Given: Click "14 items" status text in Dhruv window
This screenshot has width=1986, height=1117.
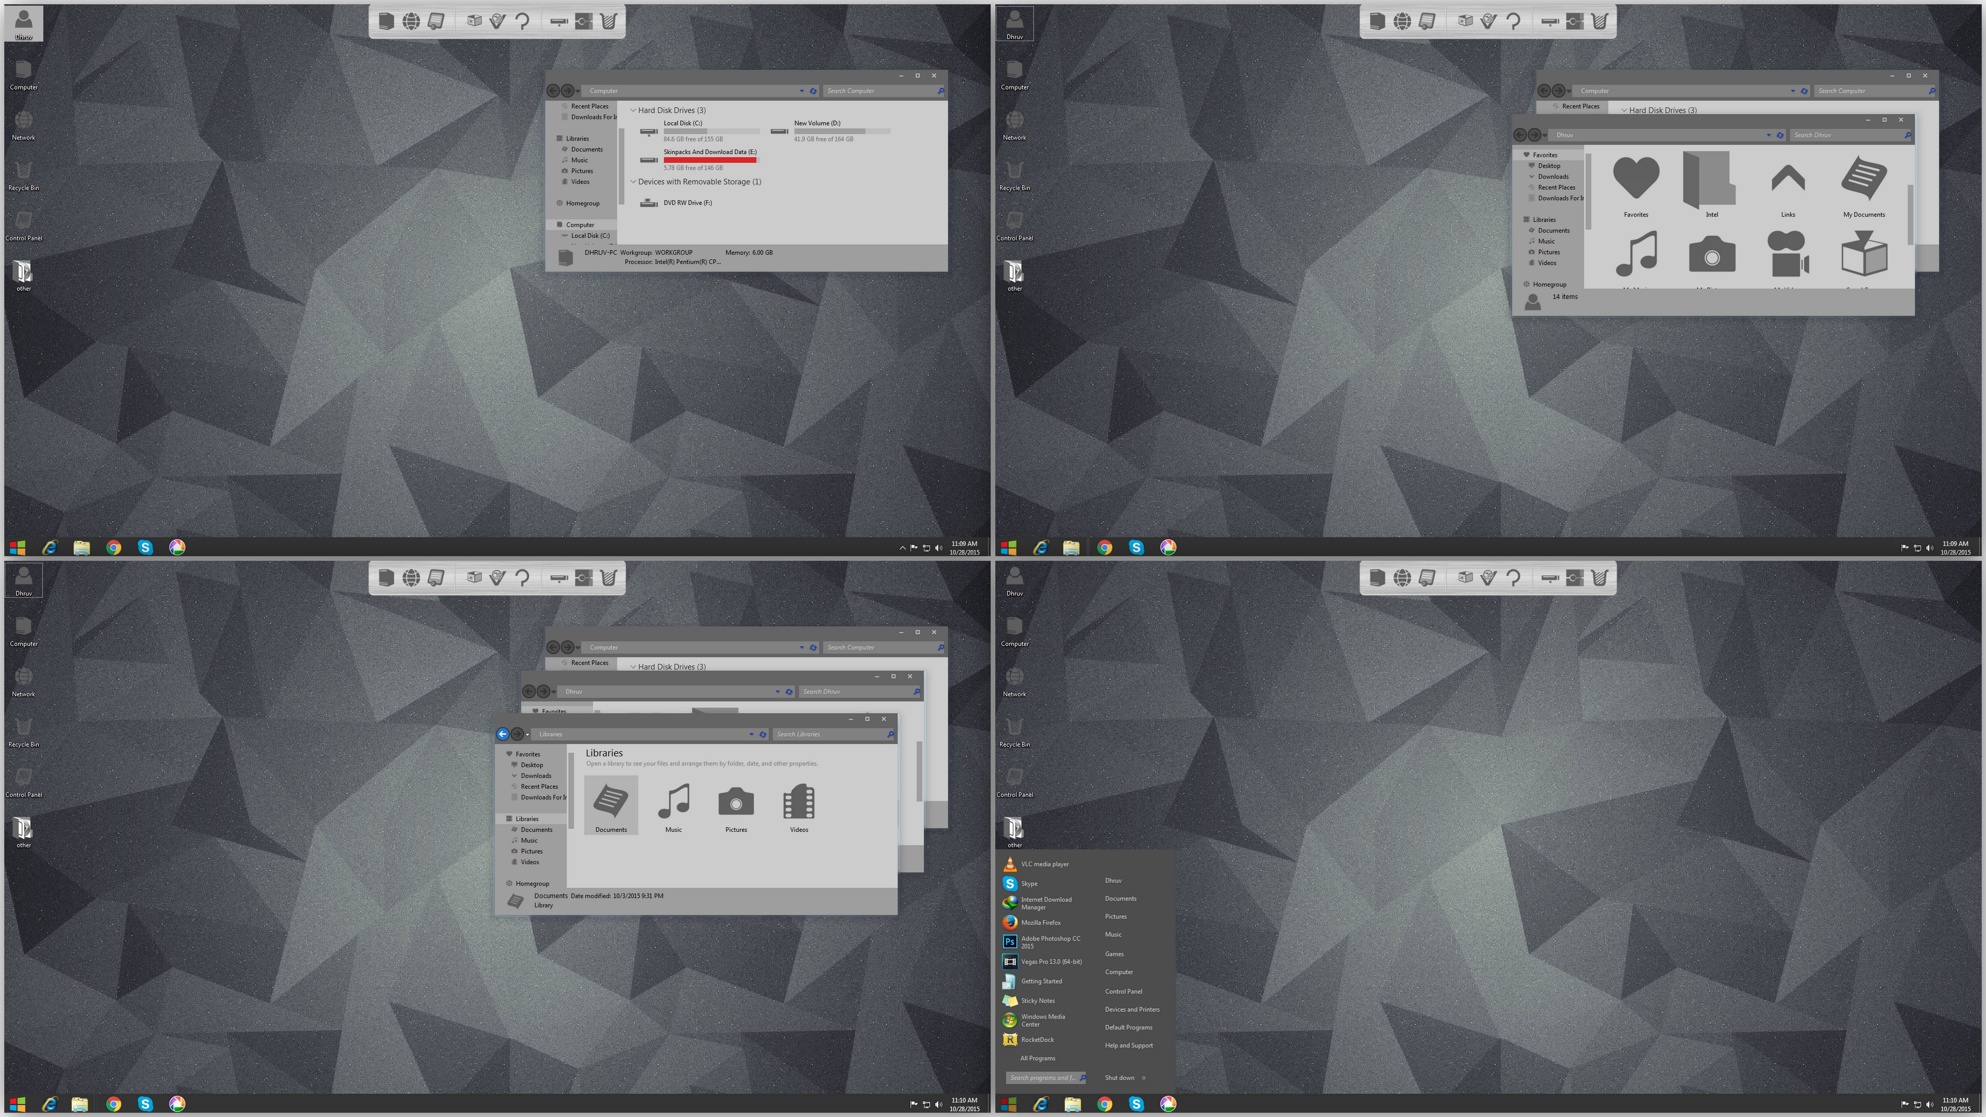Looking at the screenshot, I should coord(1565,297).
